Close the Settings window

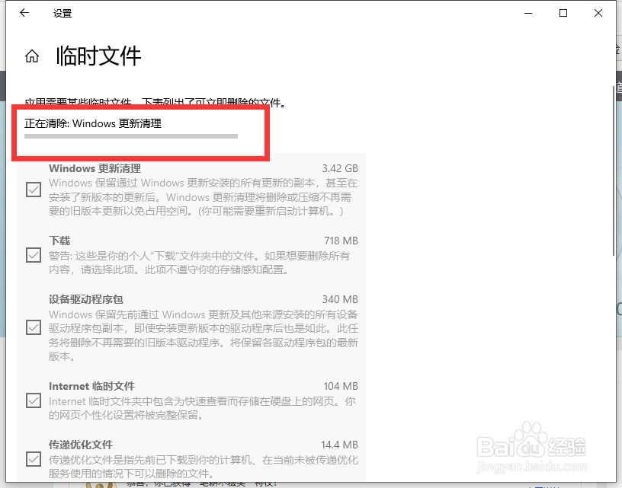click(x=598, y=13)
